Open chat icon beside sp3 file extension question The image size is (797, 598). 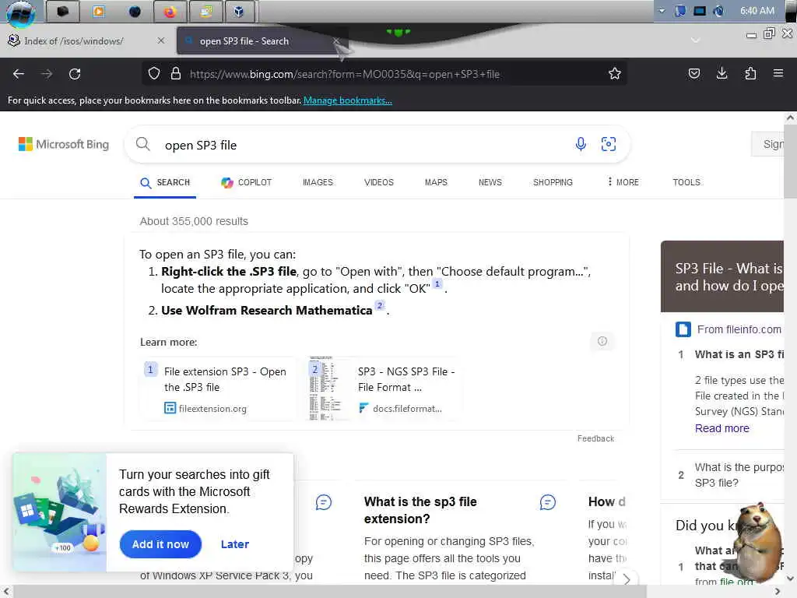point(547,502)
